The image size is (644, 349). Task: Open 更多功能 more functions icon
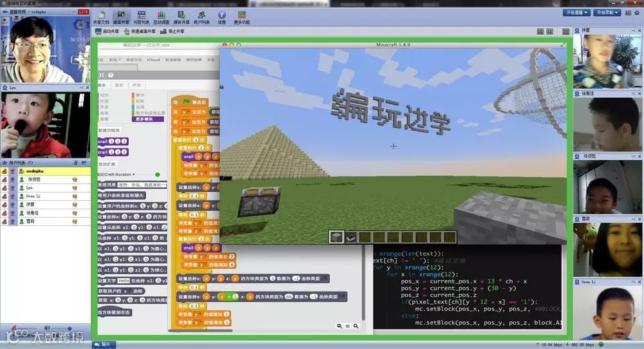click(242, 17)
